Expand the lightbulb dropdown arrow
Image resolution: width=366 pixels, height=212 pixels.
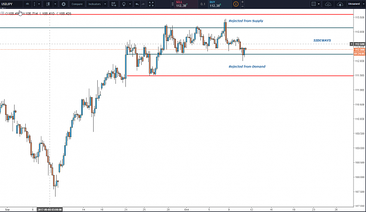coord(130,4)
